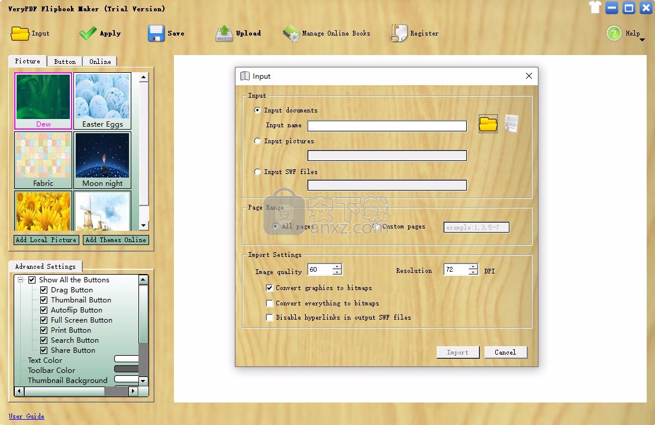
Task: Pick the windmill background thumbnail
Action: [x=102, y=211]
